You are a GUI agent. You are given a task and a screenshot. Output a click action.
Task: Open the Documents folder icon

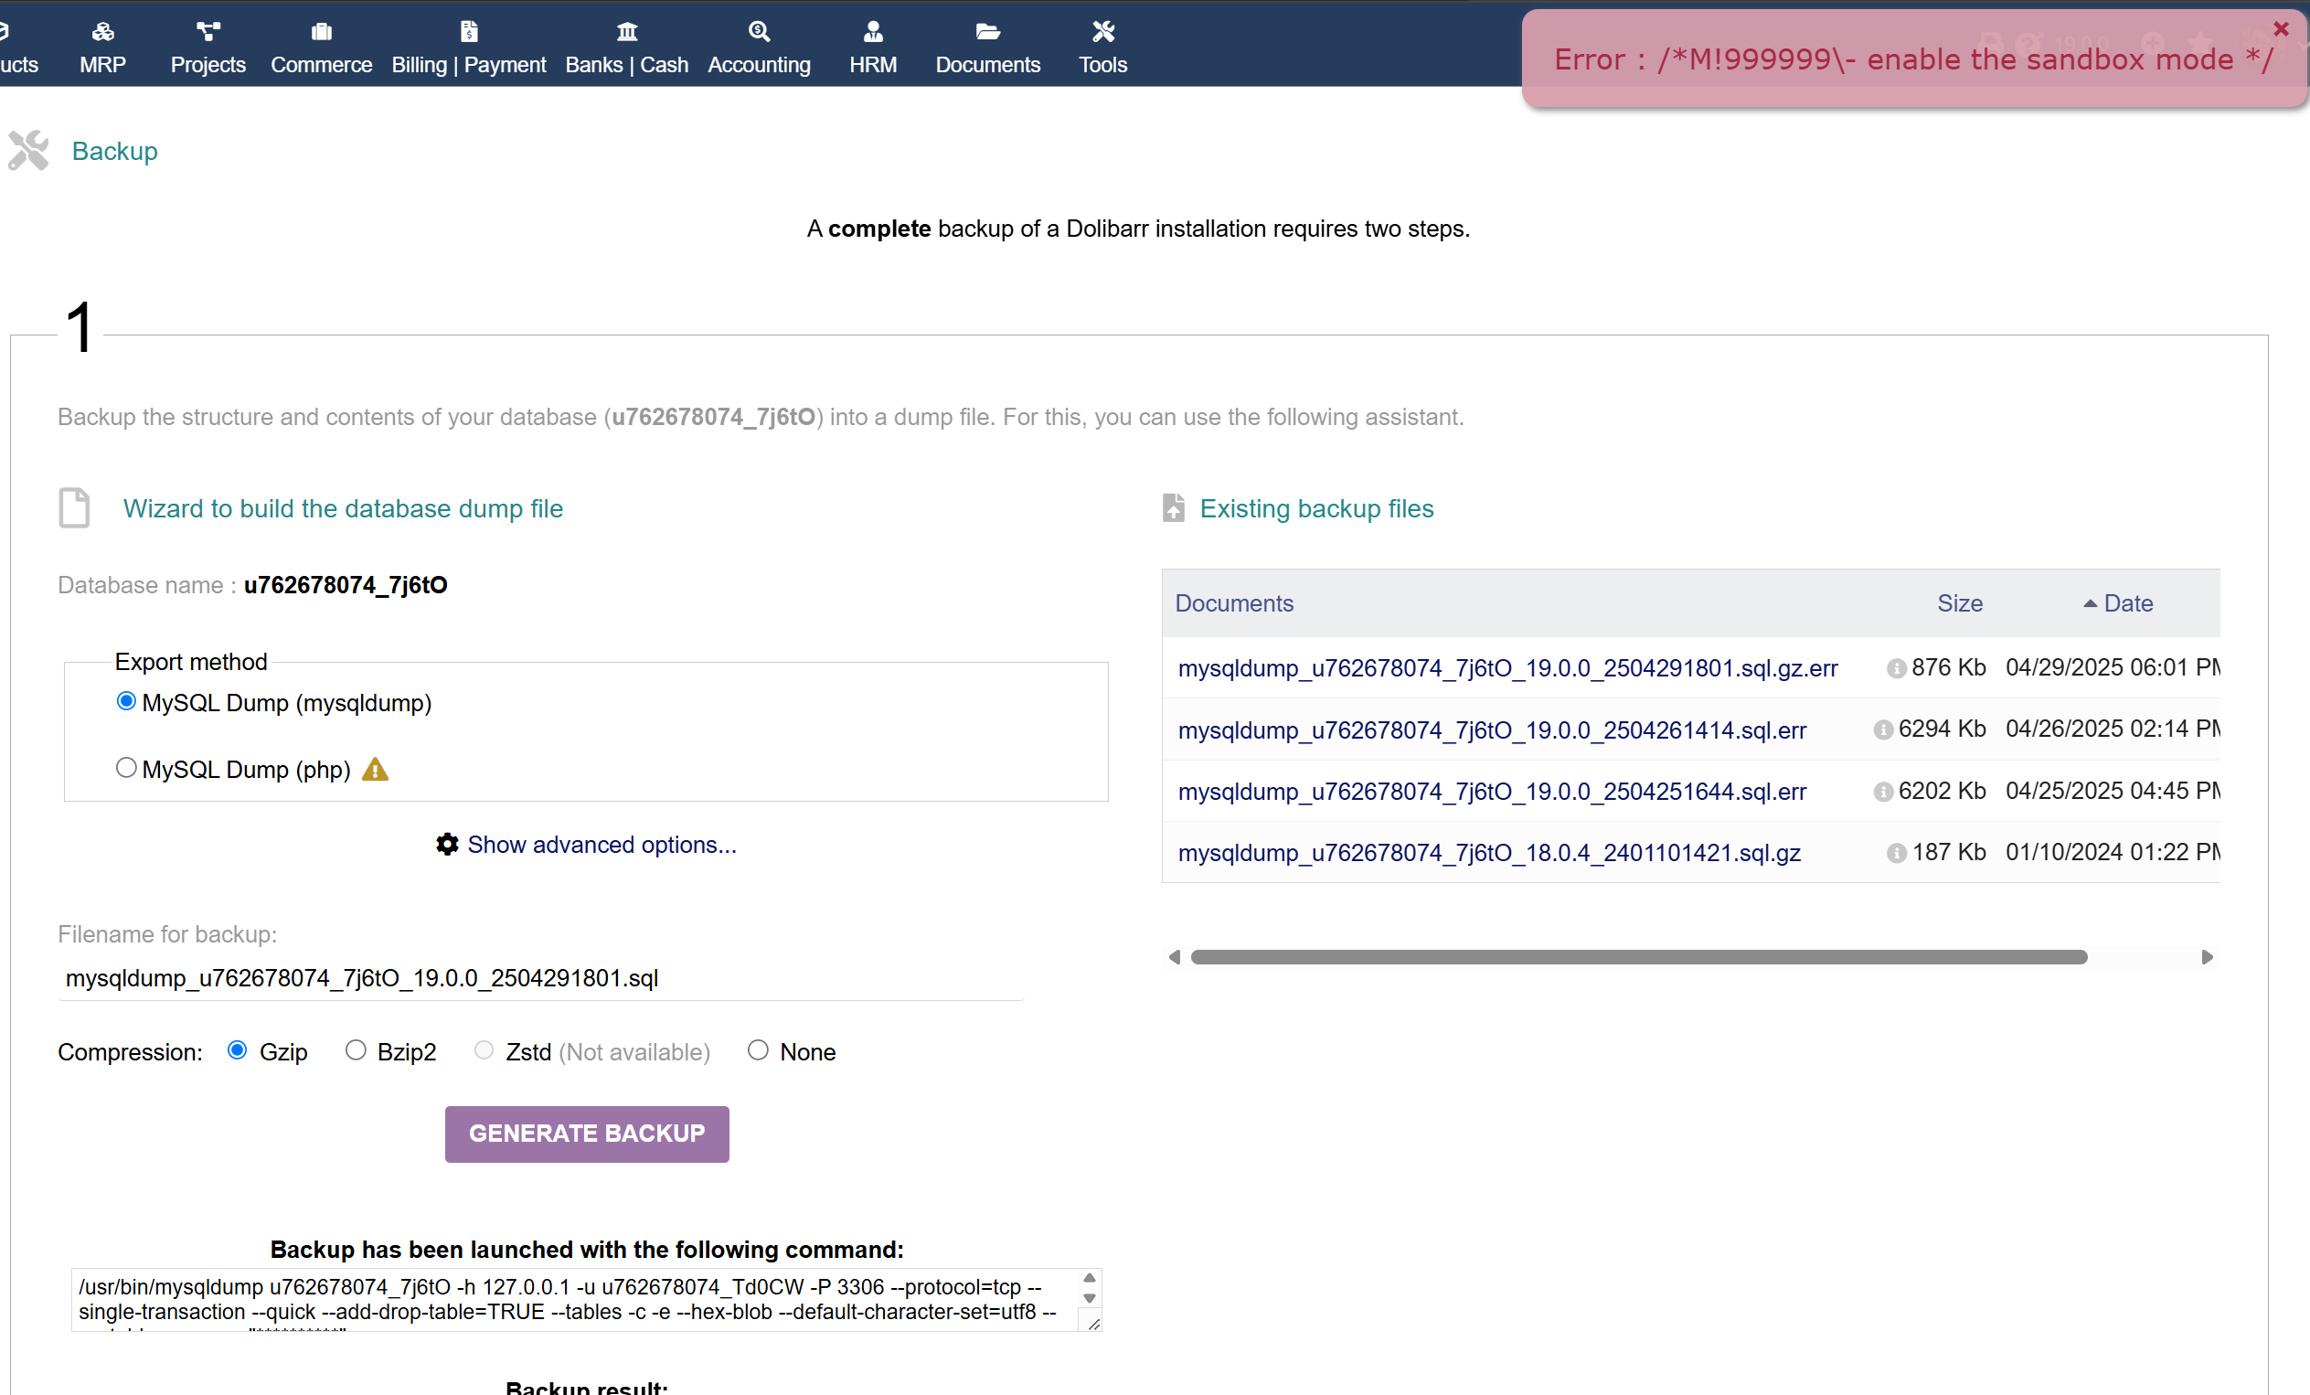coord(987,32)
